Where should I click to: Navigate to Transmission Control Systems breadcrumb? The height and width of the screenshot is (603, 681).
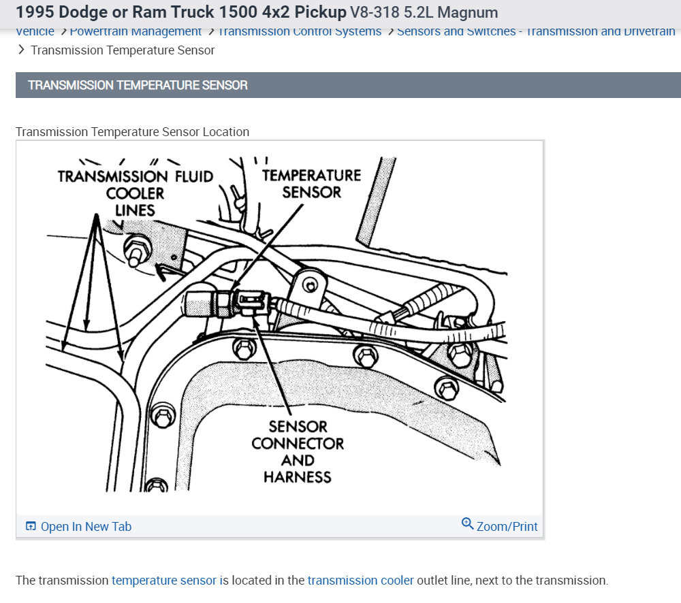pyautogui.click(x=300, y=32)
